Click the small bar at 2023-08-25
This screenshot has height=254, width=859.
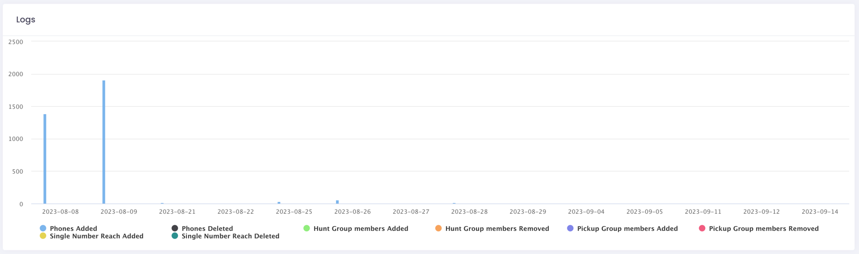(279, 203)
